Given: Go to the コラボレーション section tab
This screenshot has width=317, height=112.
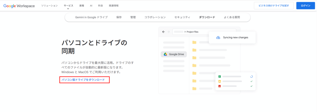Looking at the screenshot, I should [x=155, y=17].
